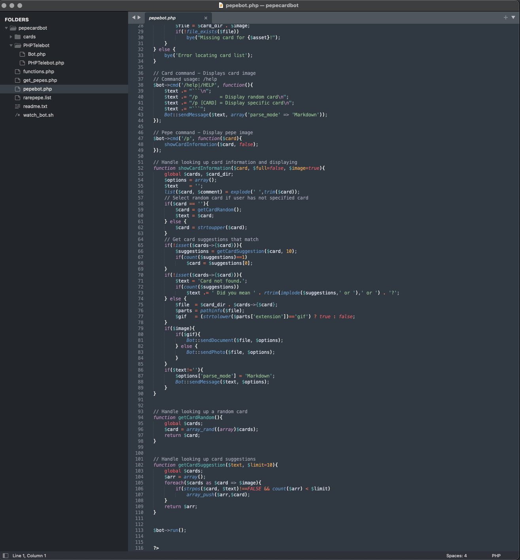Click the Line 1, Column 1 indicator
Viewport: 520px width, 560px height.
pyautogui.click(x=29, y=556)
